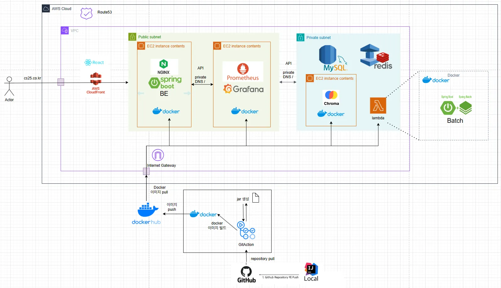Select the 'cs25.co.kr' label
501x288 pixels.
(32, 78)
